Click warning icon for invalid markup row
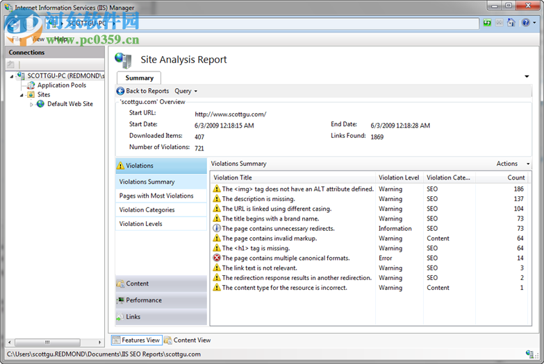544x364 pixels. pyautogui.click(x=217, y=239)
